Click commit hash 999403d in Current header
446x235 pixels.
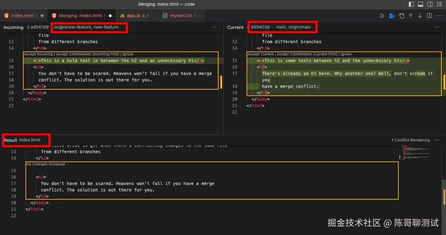(260, 27)
